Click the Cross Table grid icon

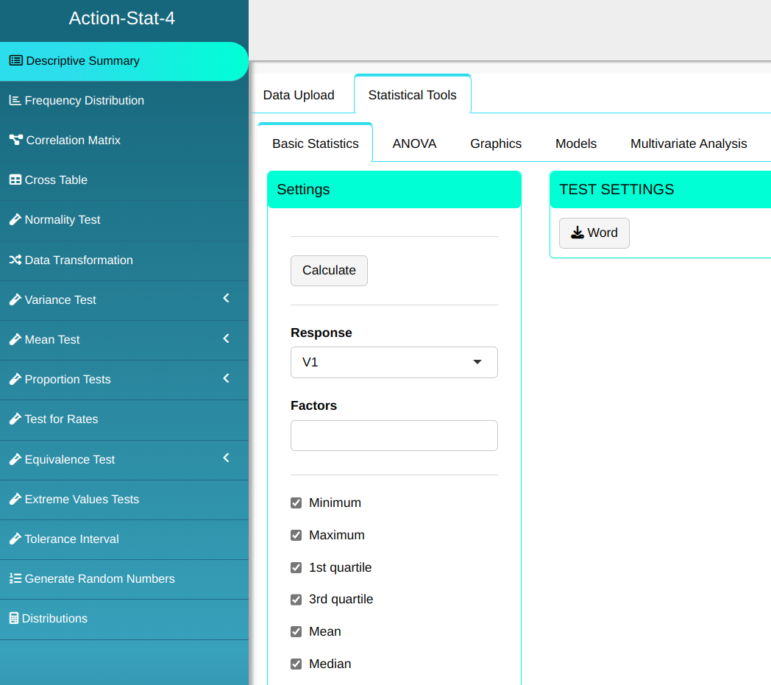click(15, 180)
